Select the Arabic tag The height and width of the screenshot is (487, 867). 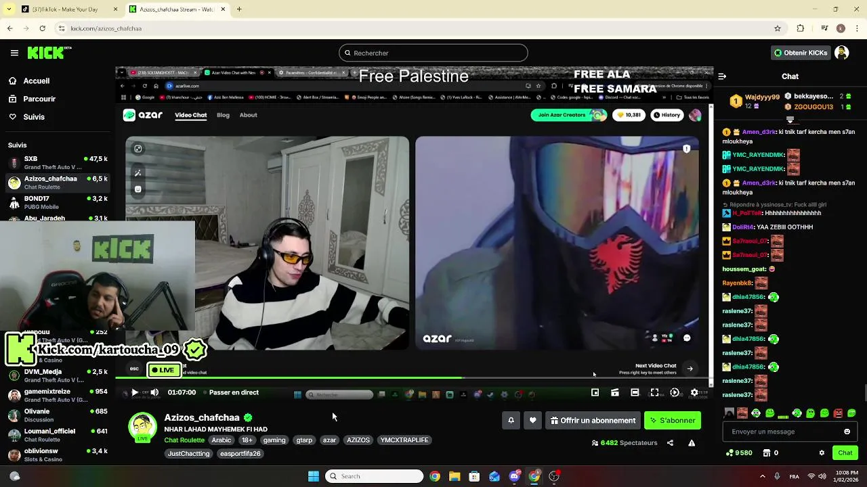(x=221, y=440)
